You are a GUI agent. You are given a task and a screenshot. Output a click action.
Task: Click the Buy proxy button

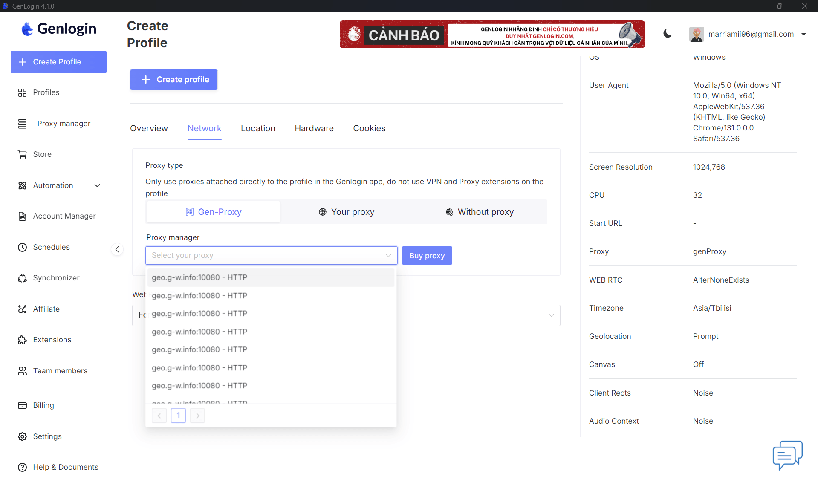[427, 255]
